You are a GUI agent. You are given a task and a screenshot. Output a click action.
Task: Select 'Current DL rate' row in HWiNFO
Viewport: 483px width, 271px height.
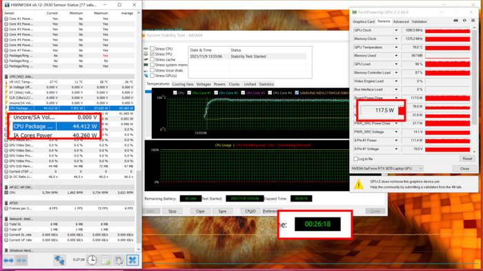(x=69, y=235)
